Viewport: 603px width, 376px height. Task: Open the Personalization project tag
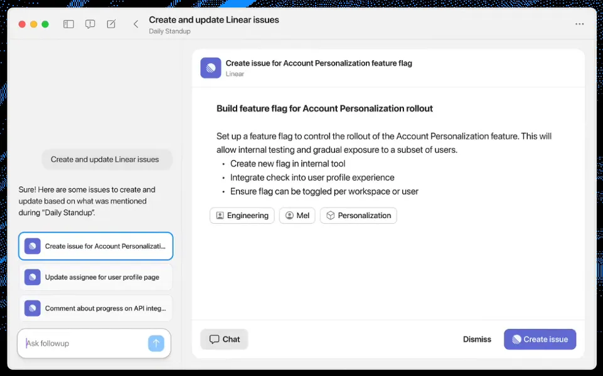click(x=358, y=216)
